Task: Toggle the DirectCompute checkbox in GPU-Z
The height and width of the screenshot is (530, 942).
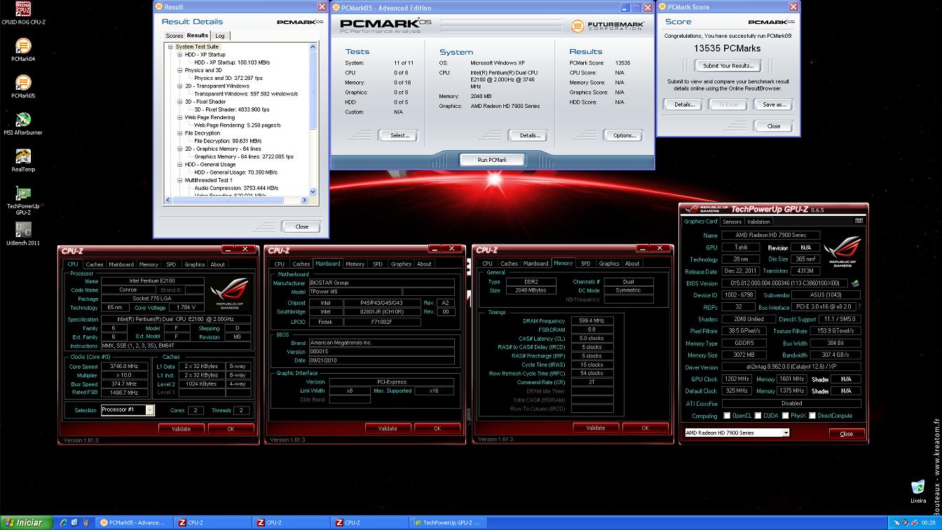Action: [x=812, y=416]
